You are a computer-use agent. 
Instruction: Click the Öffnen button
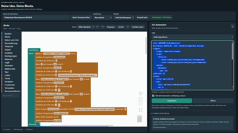pyautogui.click(x=213, y=101)
